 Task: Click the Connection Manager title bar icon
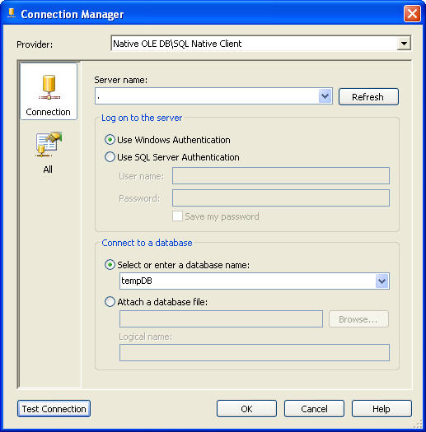[12, 13]
